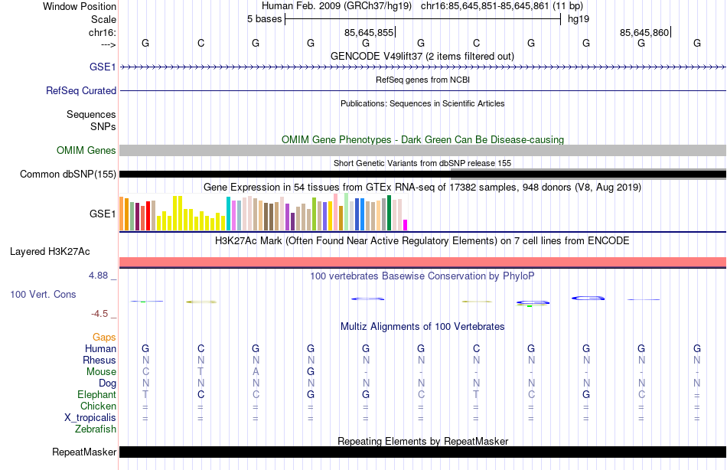This screenshot has width=727, height=470.
Task: Open the OMIM Gene Phenotypes track title
Action: point(422,139)
